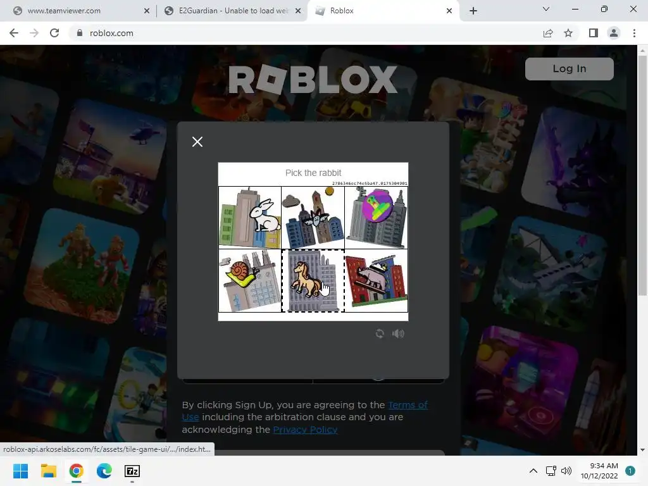648x486 pixels.
Task: Go forward in browser history
Action: [34, 33]
